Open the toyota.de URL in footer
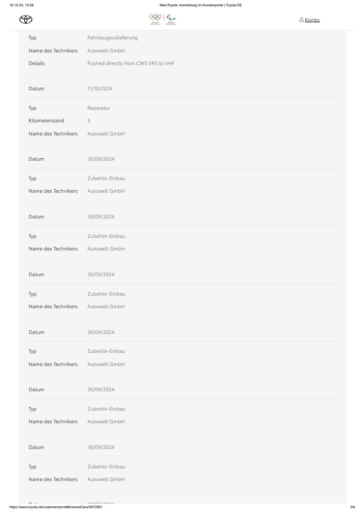Viewport: 364px width, 515px height. tap(56, 507)
